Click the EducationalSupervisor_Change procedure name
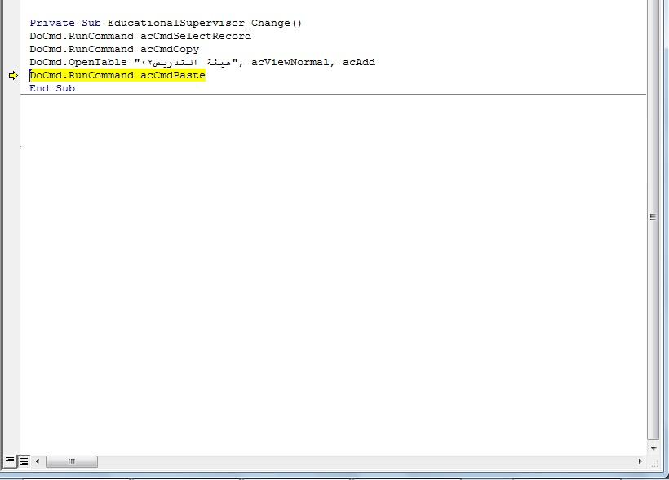Image resolution: width=669 pixels, height=480 pixels. pyautogui.click(x=204, y=23)
